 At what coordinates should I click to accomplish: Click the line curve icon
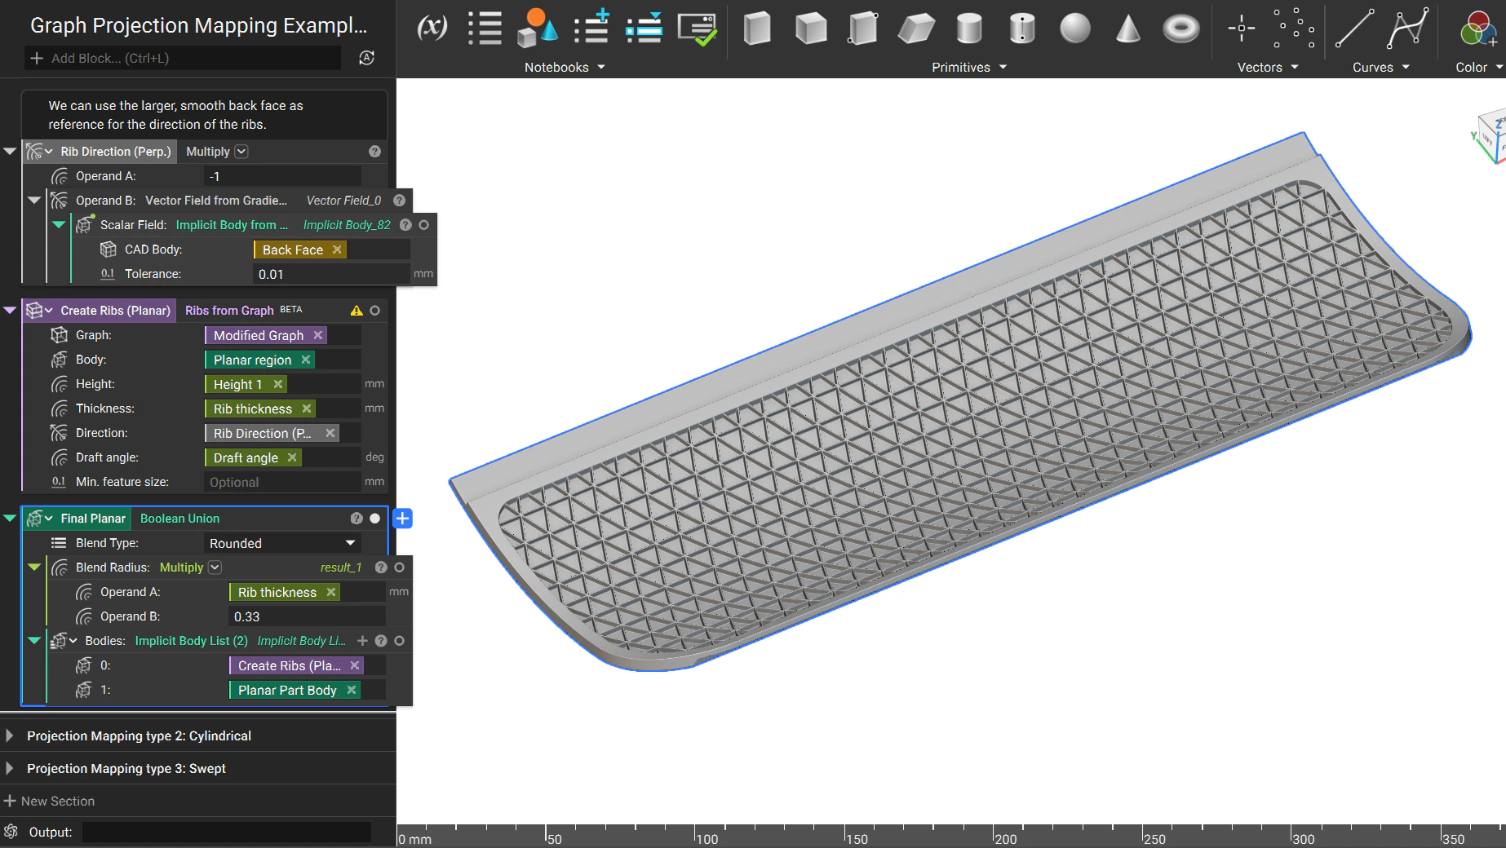point(1354,29)
